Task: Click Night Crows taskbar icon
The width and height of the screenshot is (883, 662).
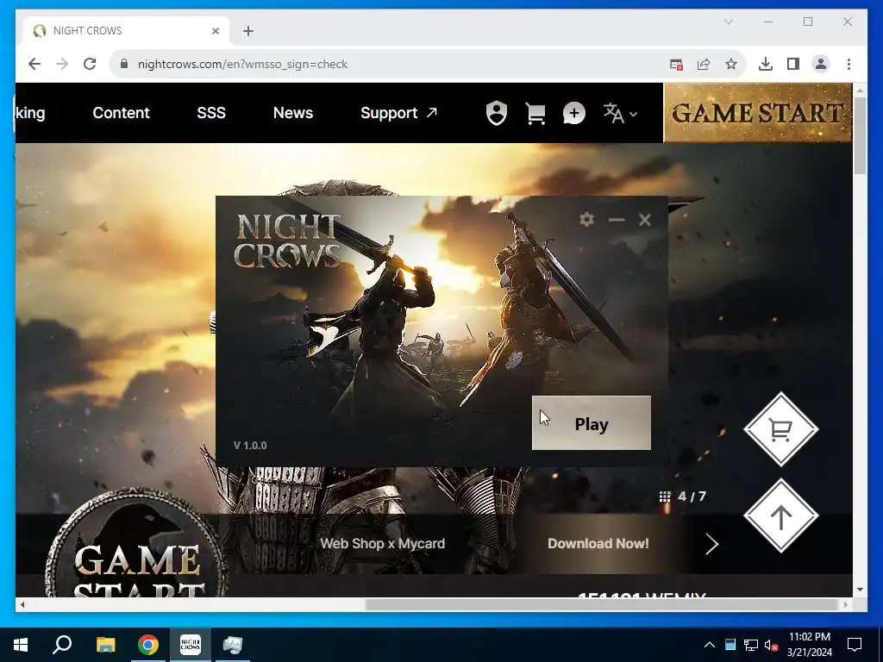Action: point(191,645)
